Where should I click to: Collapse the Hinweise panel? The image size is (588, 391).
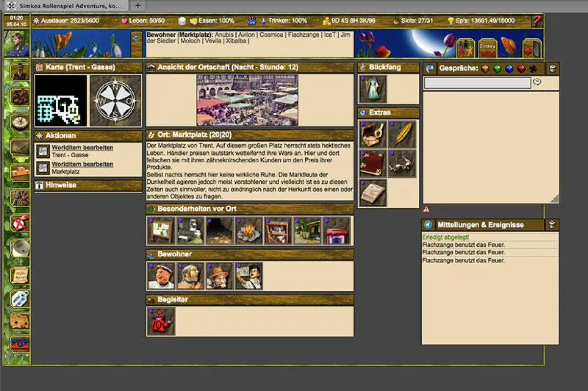39,185
